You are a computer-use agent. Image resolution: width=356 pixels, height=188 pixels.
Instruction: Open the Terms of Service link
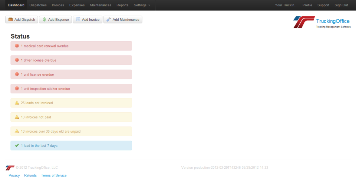coord(54,175)
